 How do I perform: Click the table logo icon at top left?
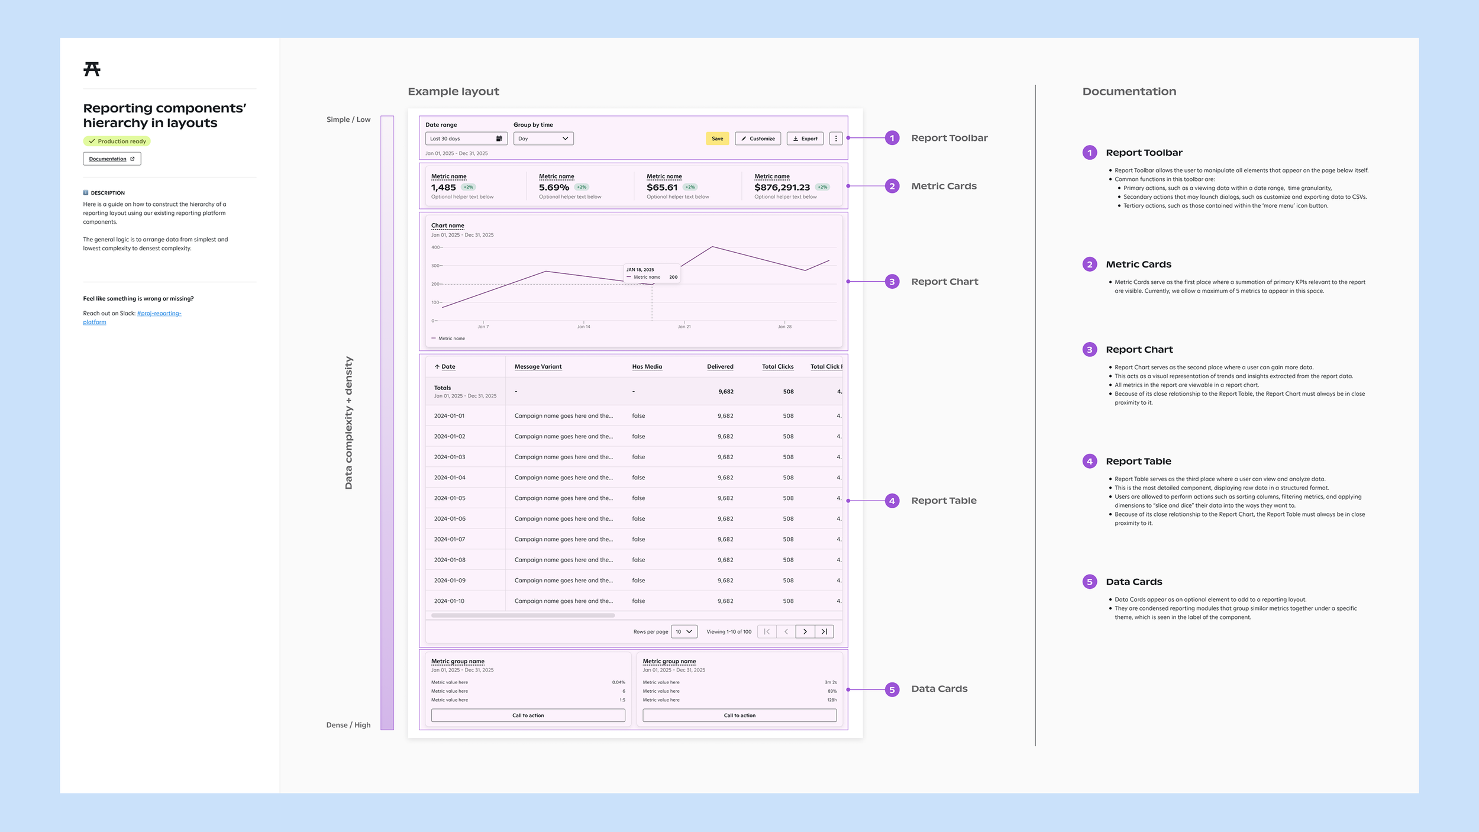pos(92,69)
